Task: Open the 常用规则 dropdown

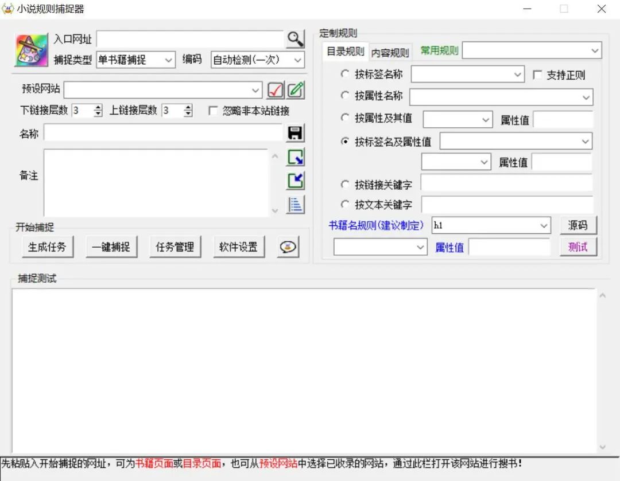Action: click(532, 50)
